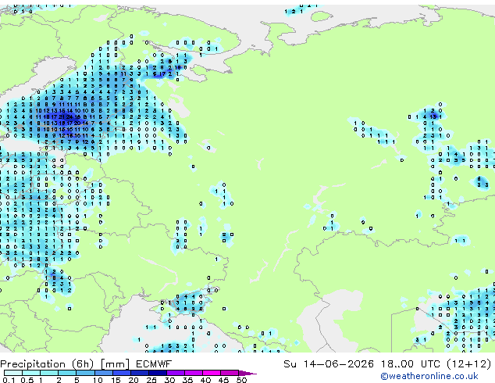Pick the 1–2 mm legend swatch
Screen dimensions: 495x383
point(49,373)
